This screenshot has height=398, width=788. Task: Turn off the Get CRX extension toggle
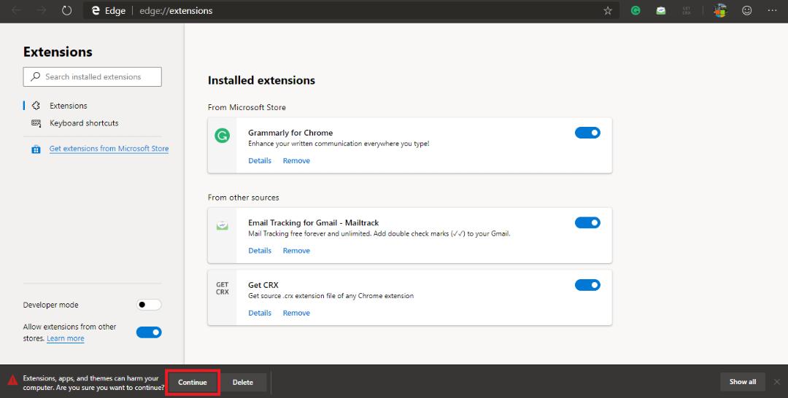pos(587,285)
